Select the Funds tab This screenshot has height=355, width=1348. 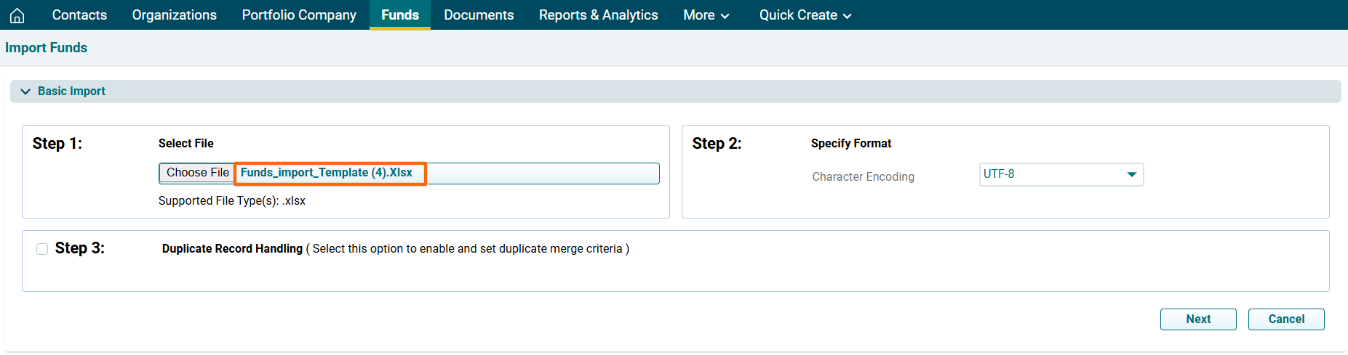pyautogui.click(x=399, y=15)
